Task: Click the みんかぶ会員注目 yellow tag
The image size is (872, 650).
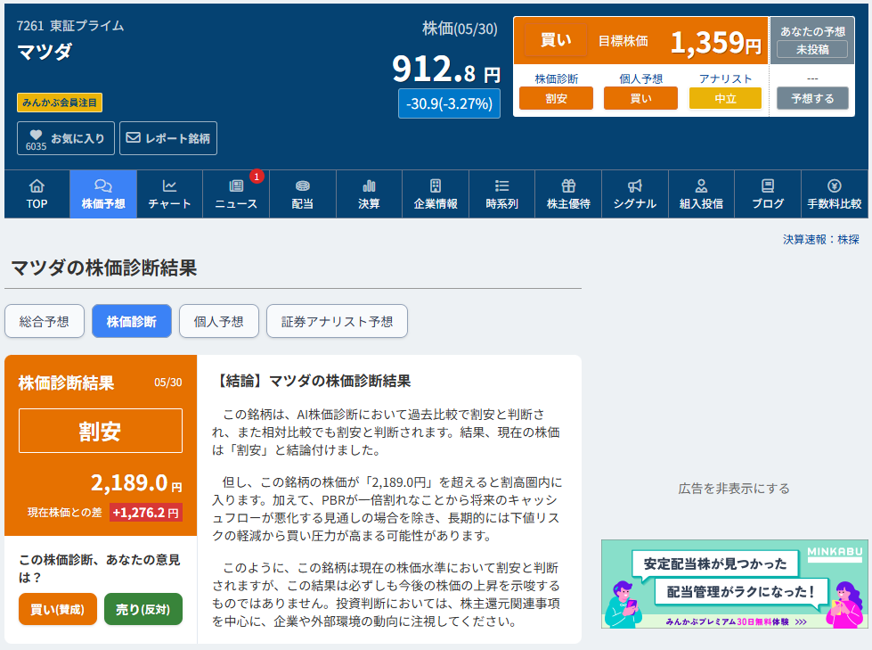Action: 60,103
